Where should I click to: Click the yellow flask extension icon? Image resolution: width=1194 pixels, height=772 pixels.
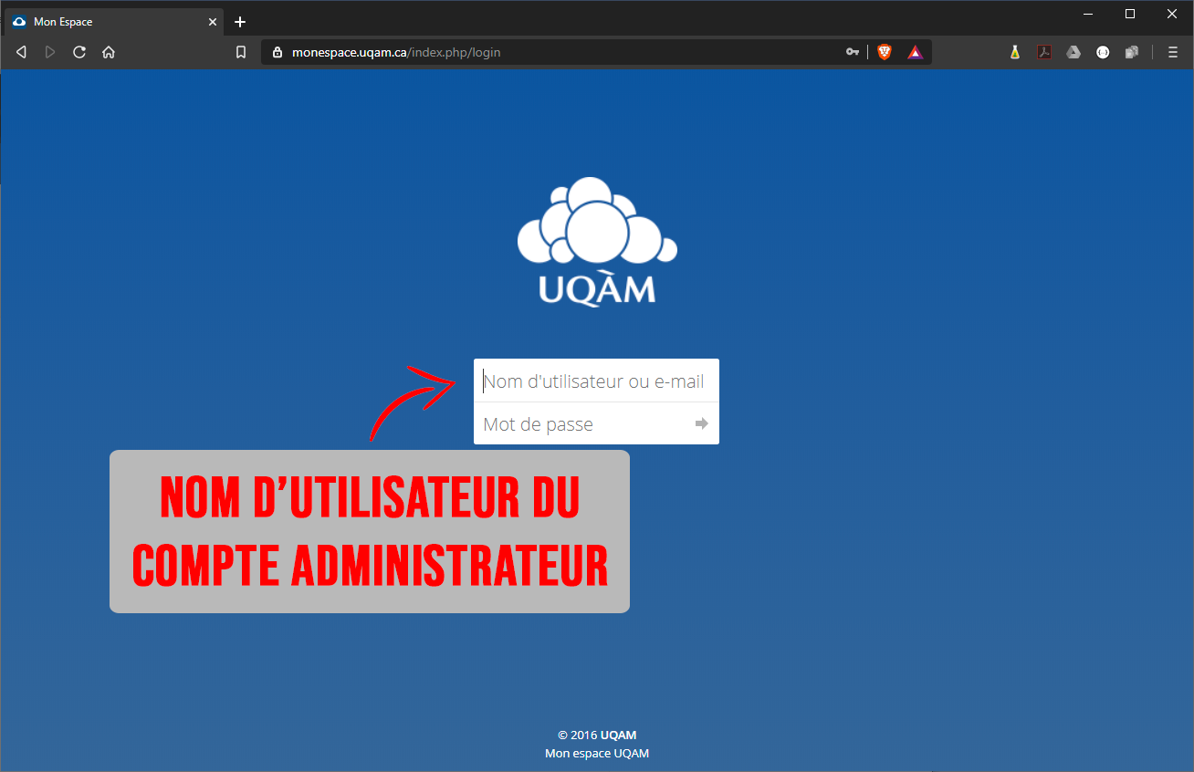(1015, 52)
